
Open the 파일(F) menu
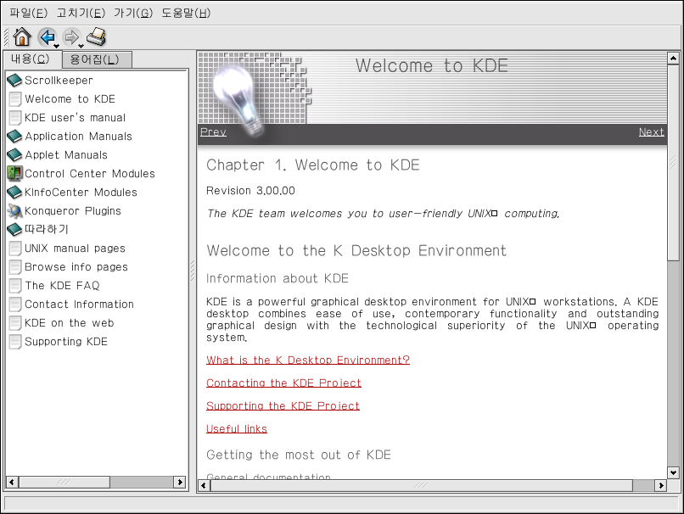[28, 13]
